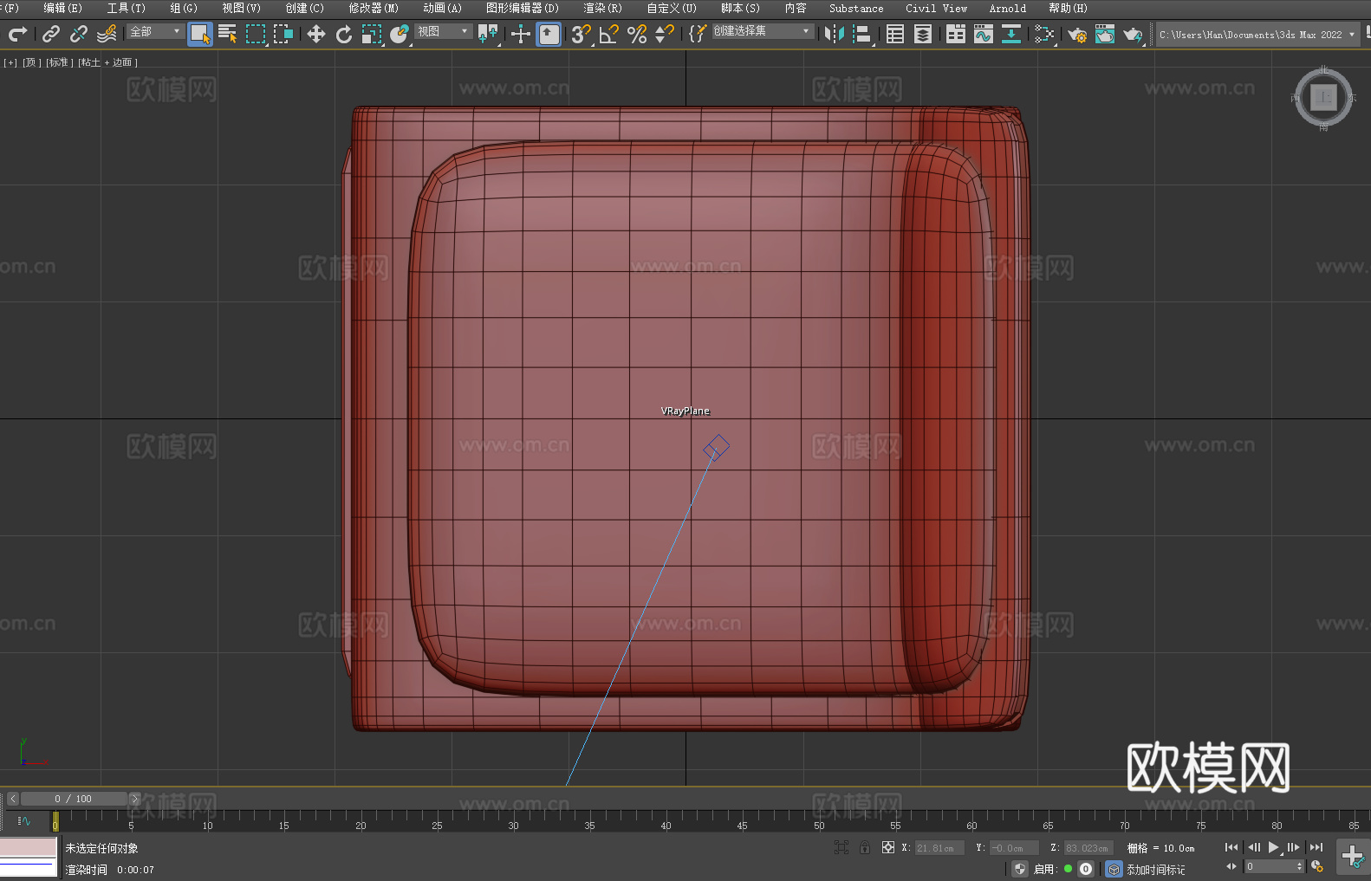Toggle Absolute/Offset transform mode icon

[x=888, y=847]
